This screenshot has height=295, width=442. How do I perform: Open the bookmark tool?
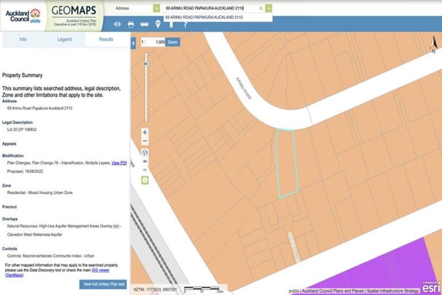[171, 24]
